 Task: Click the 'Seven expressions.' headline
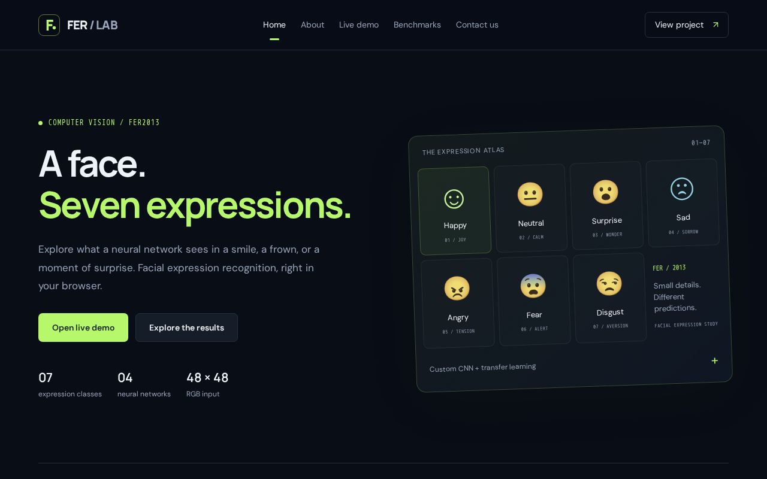tap(195, 205)
